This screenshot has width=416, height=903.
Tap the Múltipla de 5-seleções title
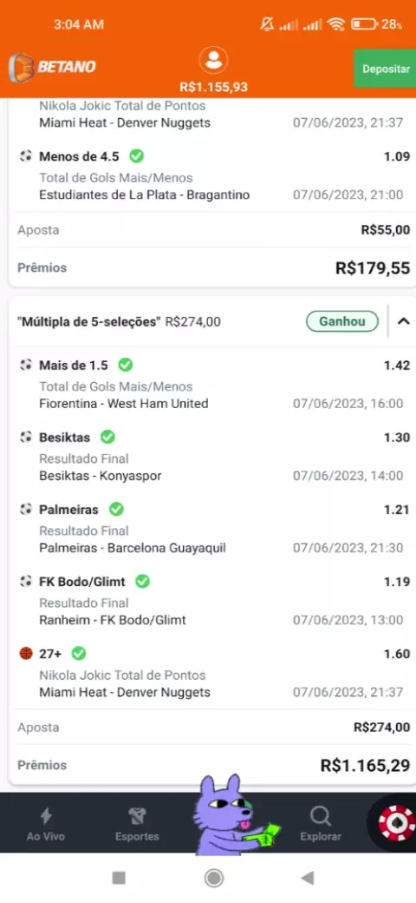pyautogui.click(x=89, y=322)
